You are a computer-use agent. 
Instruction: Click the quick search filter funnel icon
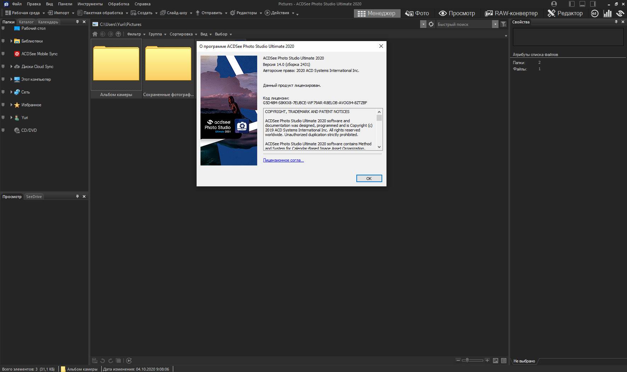coord(503,24)
